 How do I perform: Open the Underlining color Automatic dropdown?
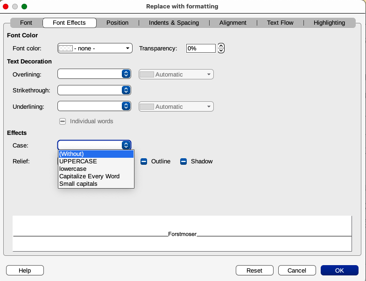tap(176, 106)
